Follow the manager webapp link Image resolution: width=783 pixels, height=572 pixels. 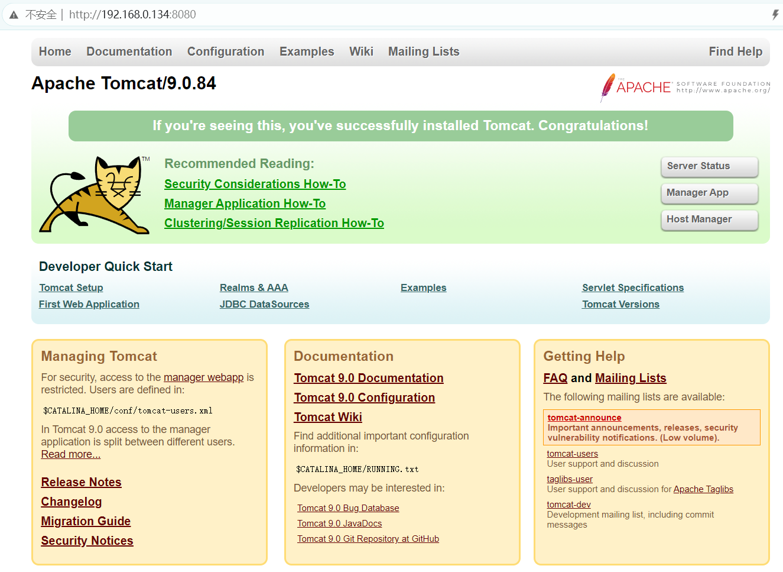(203, 377)
